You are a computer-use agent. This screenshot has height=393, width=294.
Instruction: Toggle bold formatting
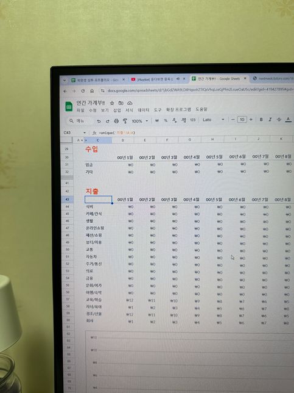point(261,120)
